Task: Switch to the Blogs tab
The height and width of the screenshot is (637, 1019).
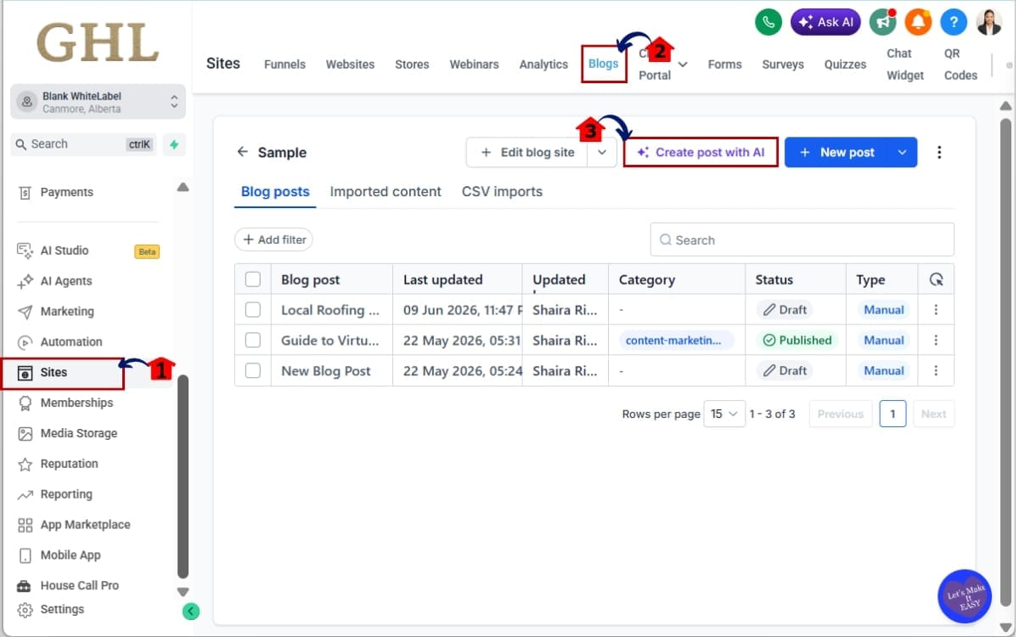Action: tap(604, 65)
